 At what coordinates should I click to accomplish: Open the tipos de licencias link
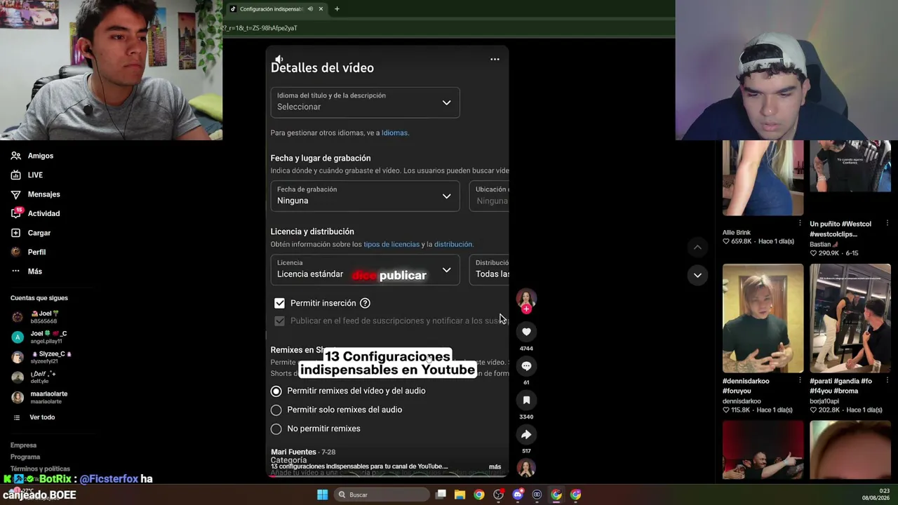tap(391, 244)
